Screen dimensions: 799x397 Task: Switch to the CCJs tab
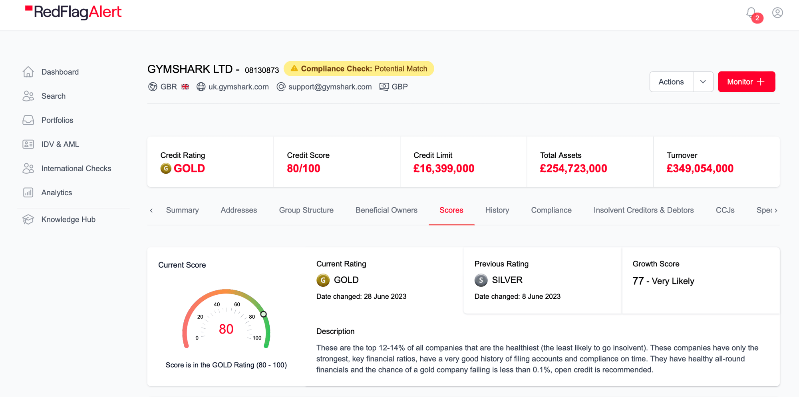725,210
